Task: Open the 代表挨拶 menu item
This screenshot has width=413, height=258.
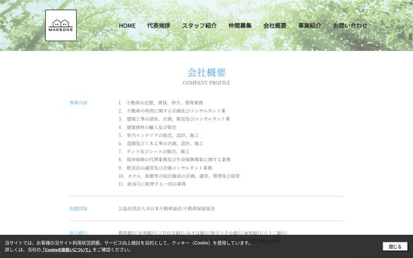Action: (x=159, y=26)
